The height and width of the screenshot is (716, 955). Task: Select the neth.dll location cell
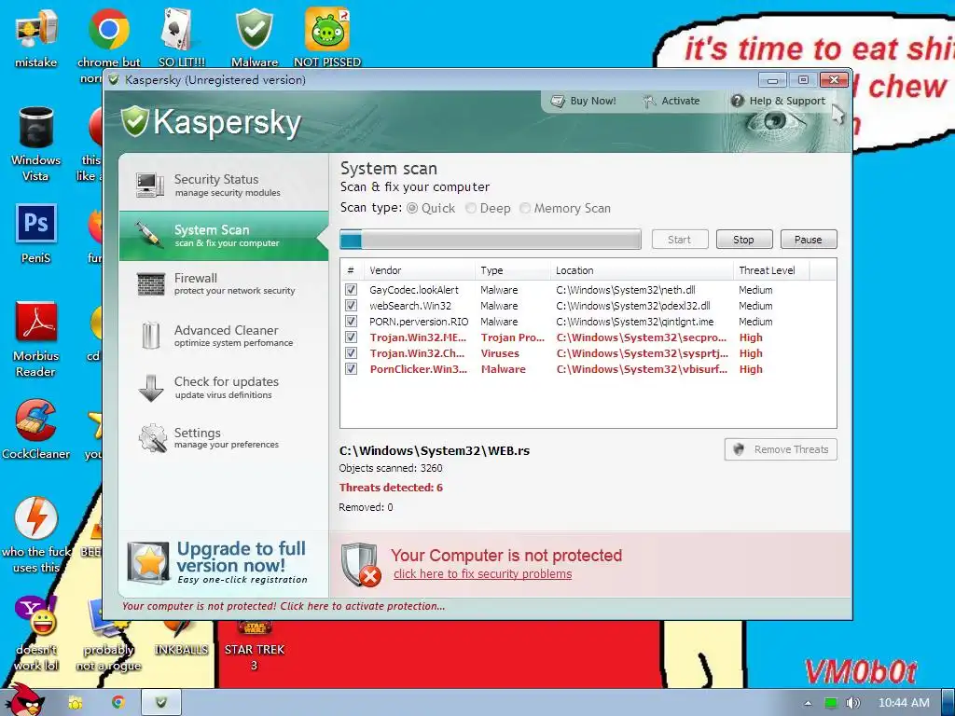[x=626, y=290]
